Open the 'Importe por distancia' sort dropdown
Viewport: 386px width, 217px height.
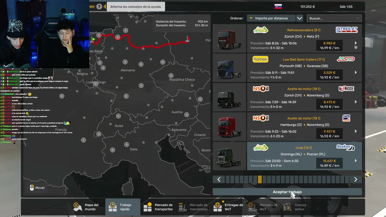coord(271,18)
